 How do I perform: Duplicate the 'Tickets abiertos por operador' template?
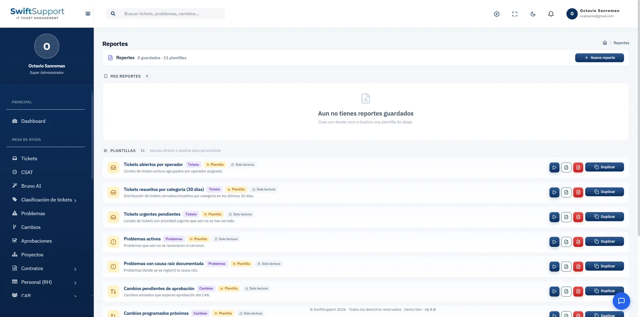pos(604,167)
